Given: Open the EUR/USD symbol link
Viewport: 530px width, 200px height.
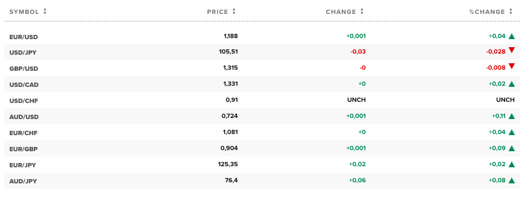Looking at the screenshot, I should [24, 37].
